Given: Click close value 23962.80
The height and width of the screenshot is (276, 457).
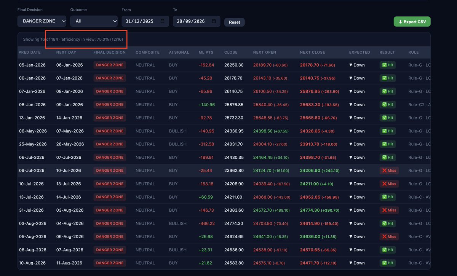Looking at the screenshot, I should pyautogui.click(x=234, y=171).
